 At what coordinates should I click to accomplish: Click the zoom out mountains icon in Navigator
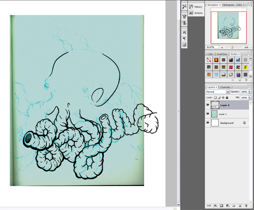point(222,47)
